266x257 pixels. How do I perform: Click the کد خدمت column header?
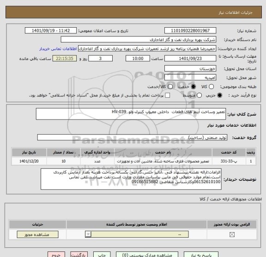pyautogui.click(x=229, y=152)
